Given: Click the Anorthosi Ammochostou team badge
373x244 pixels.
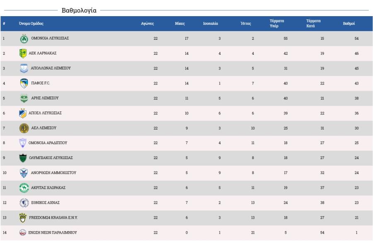Looking at the screenshot, I should (x=24, y=173).
